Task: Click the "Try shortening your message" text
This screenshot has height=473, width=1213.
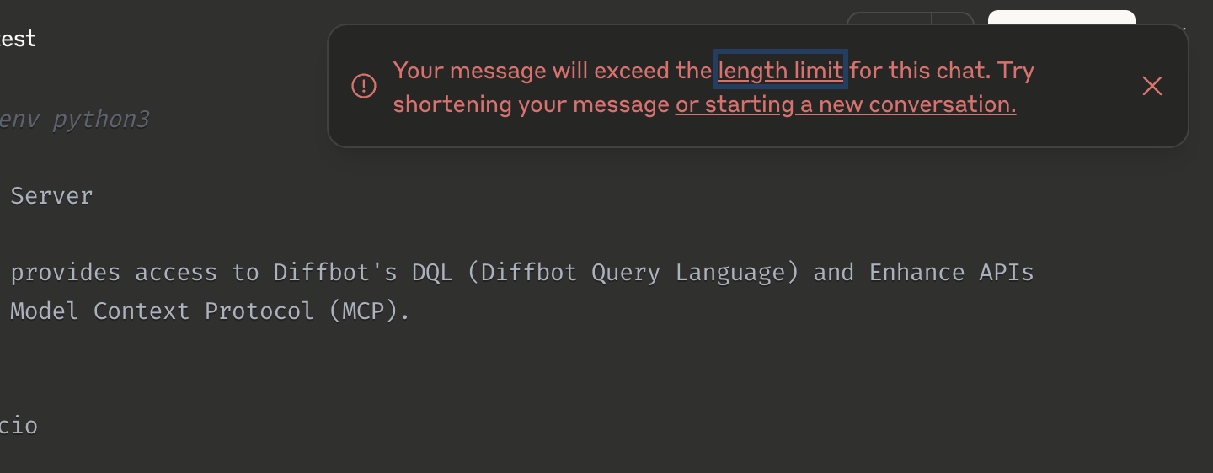Action: [x=713, y=88]
